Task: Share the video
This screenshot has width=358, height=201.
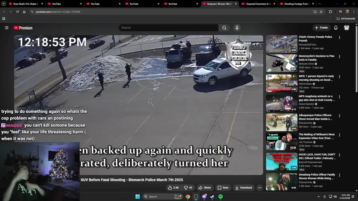Action: click(x=204, y=188)
